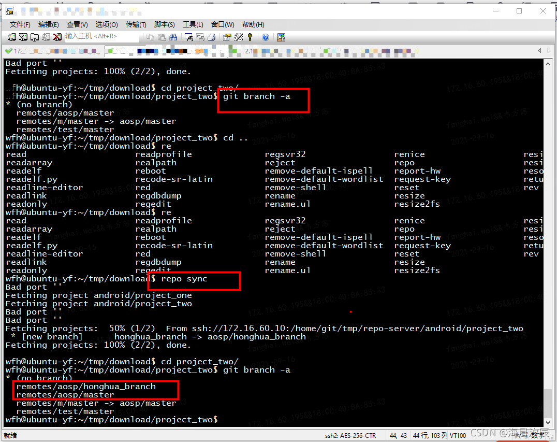
Task: Click the 'cd ..' command text
Action: click(x=235, y=138)
